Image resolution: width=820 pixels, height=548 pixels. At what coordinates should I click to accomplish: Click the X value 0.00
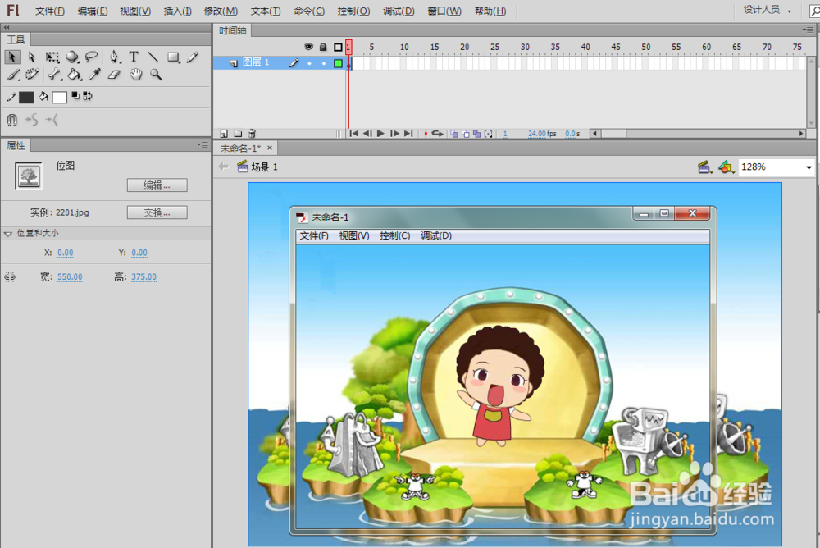click(66, 253)
